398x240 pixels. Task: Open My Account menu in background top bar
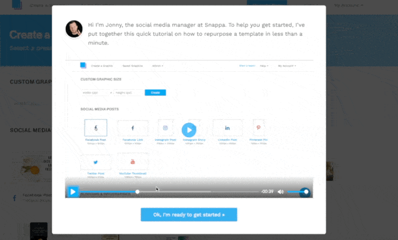(x=349, y=5)
